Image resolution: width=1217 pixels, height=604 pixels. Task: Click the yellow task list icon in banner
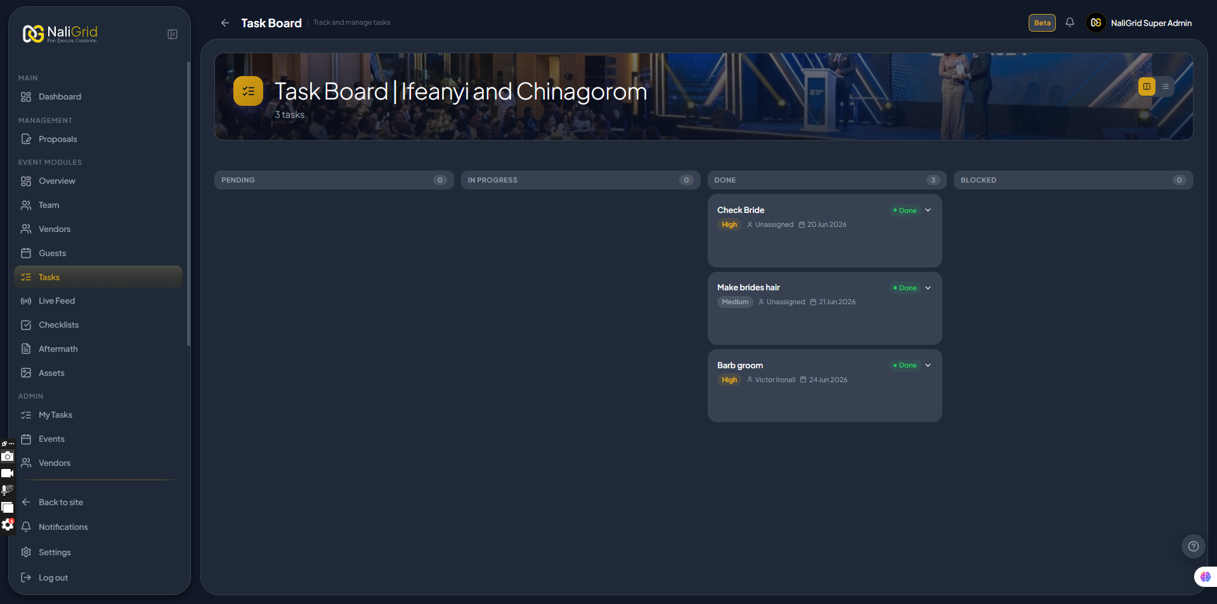pyautogui.click(x=248, y=91)
